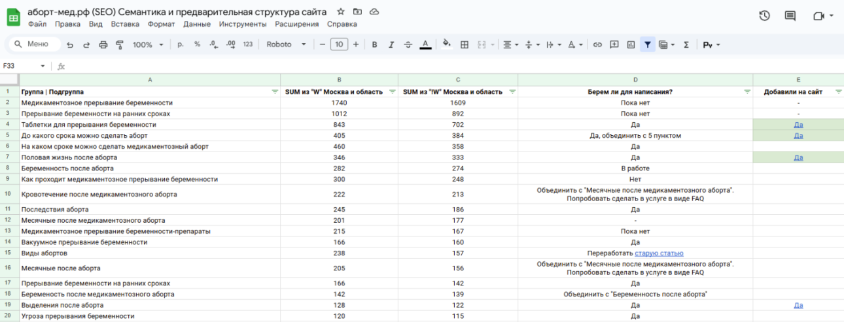
Task: Open the Borders tool
Action: coord(465,44)
